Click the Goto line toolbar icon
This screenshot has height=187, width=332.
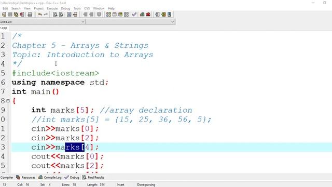[x=75, y=15]
